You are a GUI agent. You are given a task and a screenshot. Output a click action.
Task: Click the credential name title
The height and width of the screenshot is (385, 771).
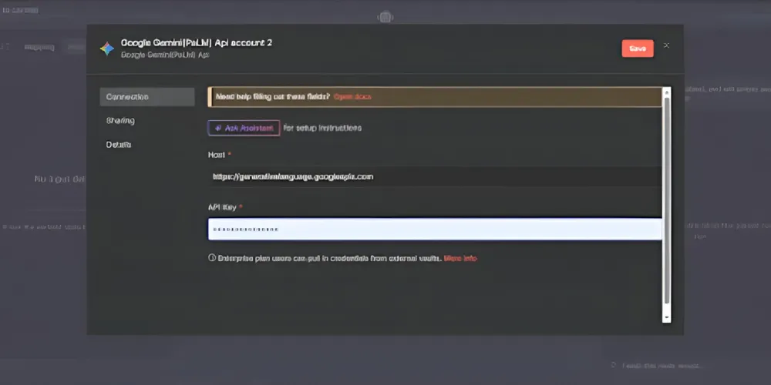197,42
